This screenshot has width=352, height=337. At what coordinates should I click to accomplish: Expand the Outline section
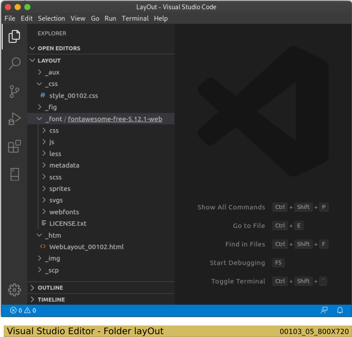click(x=32, y=288)
